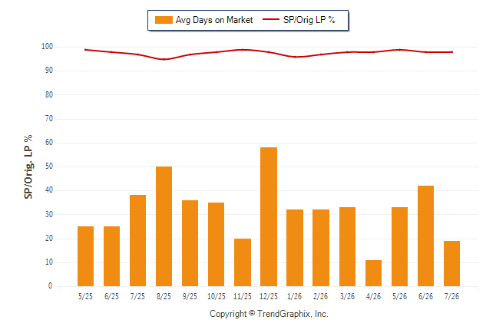
Task: Click the orange Avg Days on Market legend swatch
Action: tap(164, 20)
